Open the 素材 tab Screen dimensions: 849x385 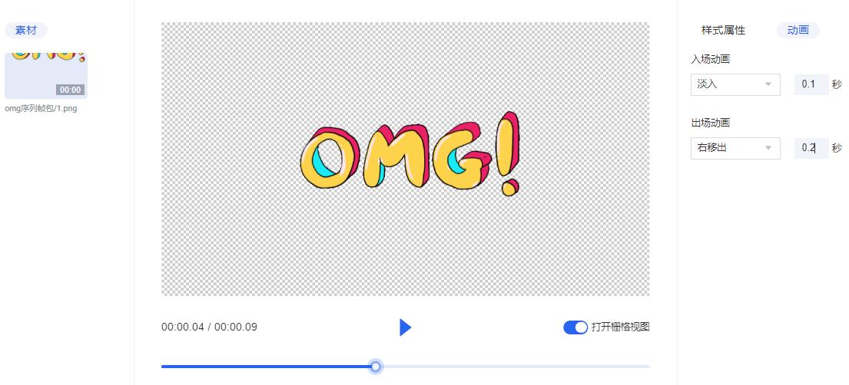(x=26, y=30)
